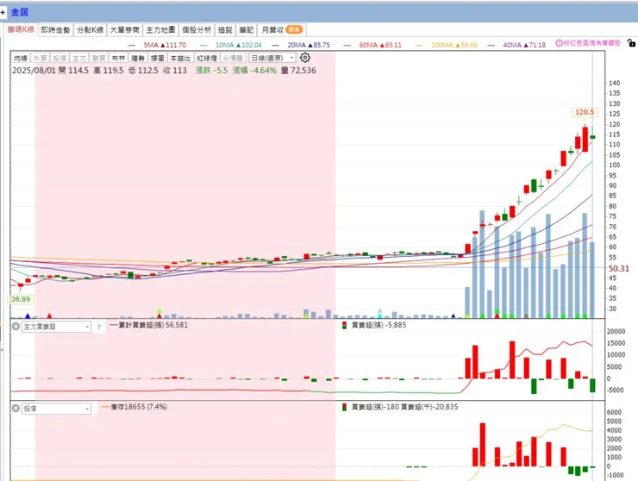Viewport: 638px width, 481px height.
Task: Click the 20MA 85.75 legend entry
Action: coord(309,45)
